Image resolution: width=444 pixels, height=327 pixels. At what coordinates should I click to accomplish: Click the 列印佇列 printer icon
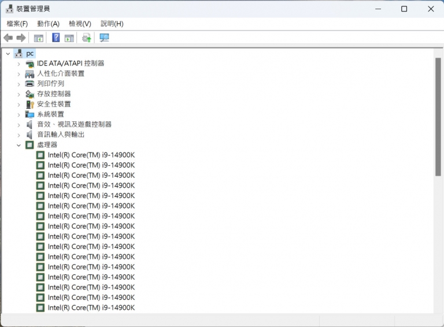(x=29, y=84)
